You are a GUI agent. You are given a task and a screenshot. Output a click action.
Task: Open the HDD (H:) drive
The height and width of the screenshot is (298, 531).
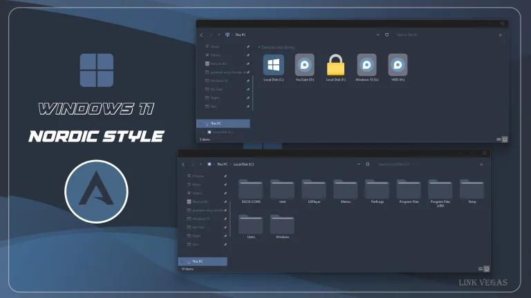coord(398,68)
